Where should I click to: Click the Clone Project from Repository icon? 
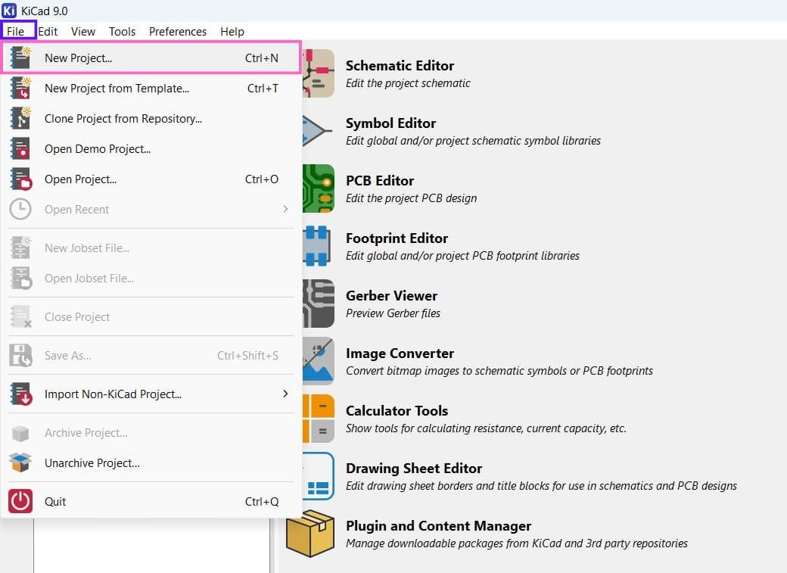(20, 118)
